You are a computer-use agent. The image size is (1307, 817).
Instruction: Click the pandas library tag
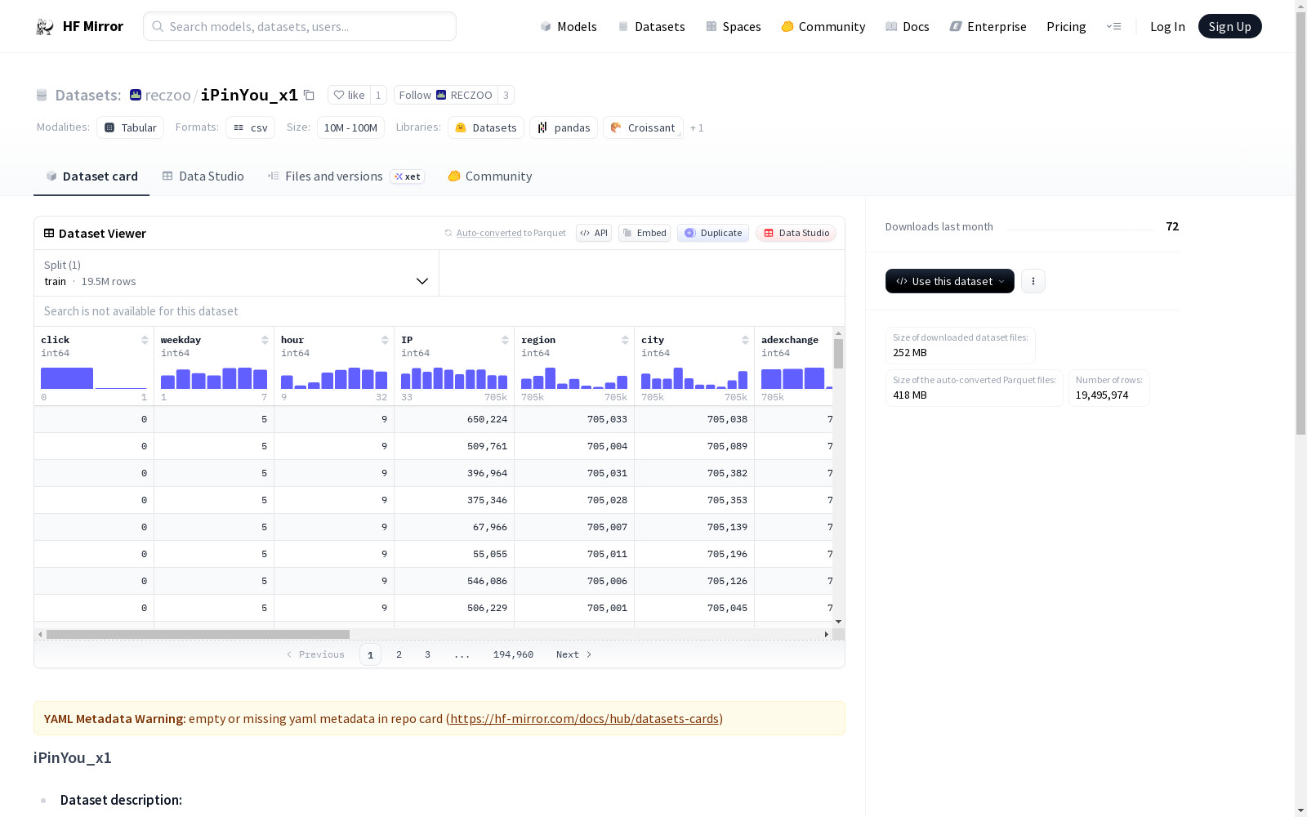click(564, 127)
